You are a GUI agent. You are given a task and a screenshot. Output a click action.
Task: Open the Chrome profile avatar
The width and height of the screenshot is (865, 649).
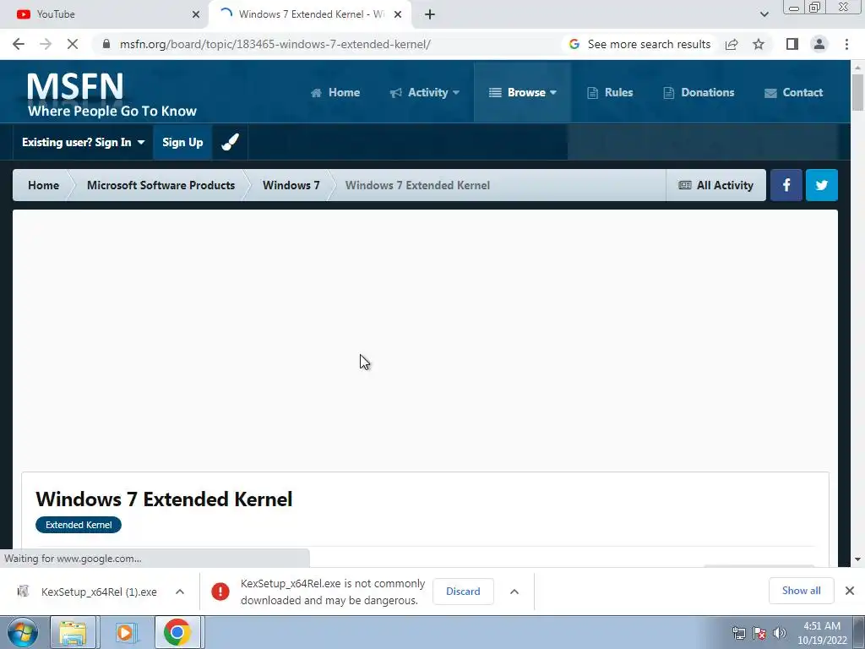click(x=819, y=44)
